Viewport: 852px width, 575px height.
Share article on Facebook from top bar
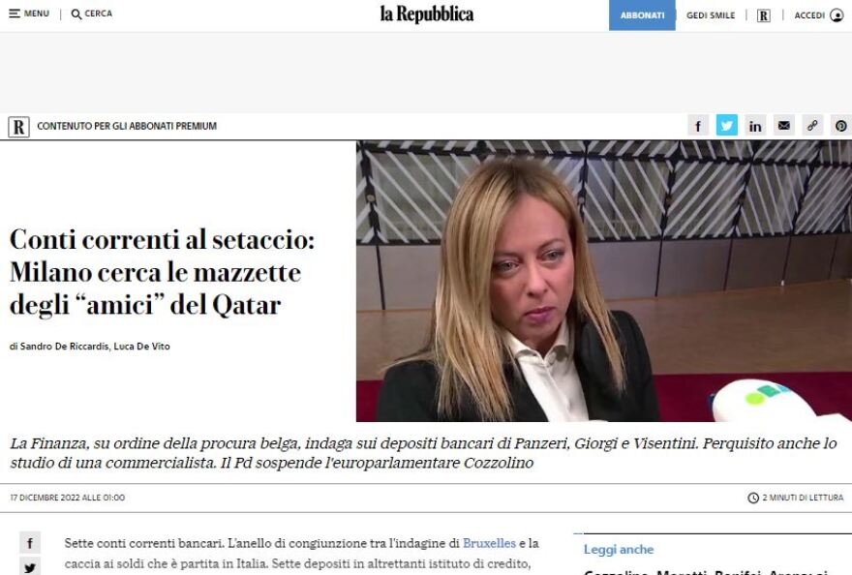click(698, 126)
